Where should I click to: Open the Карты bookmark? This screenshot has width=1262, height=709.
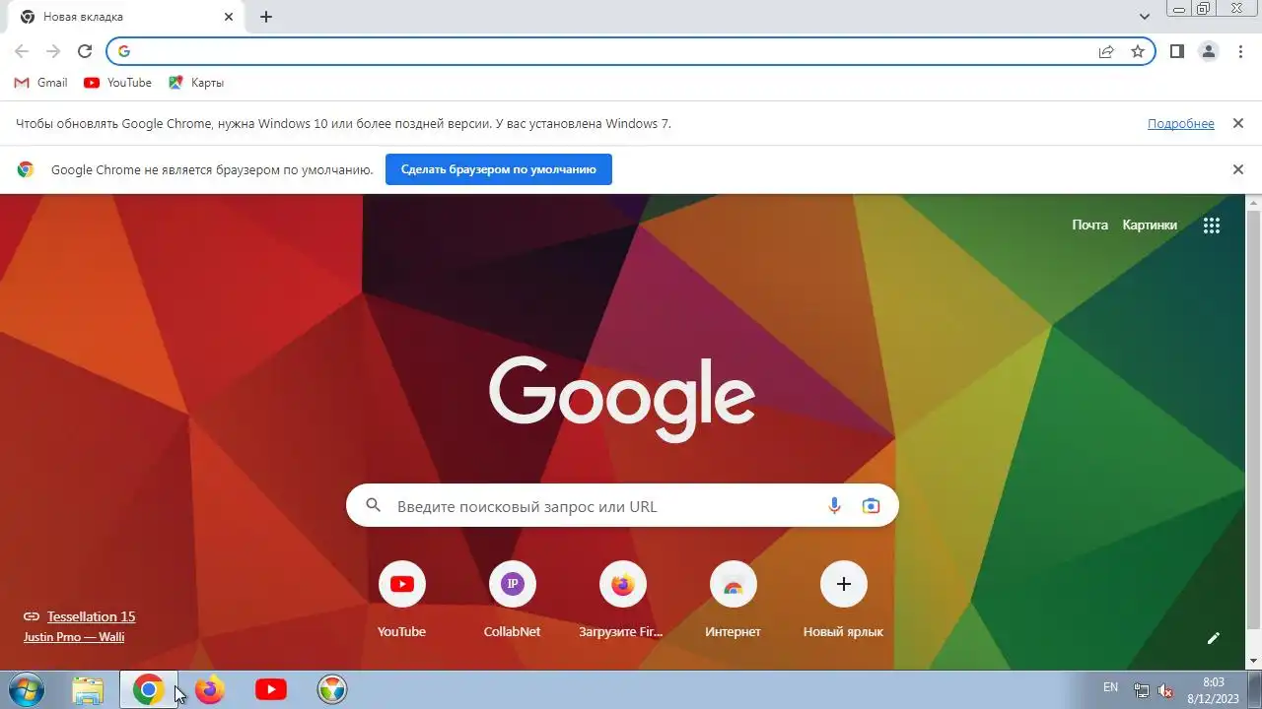click(x=196, y=83)
